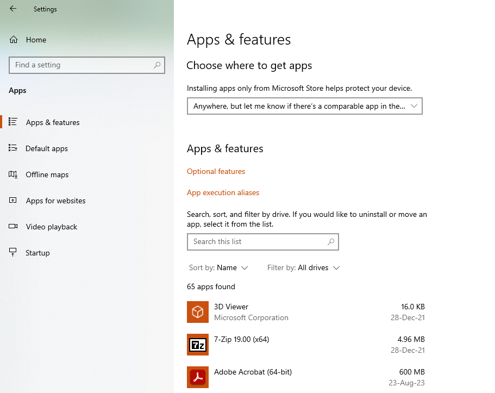Image resolution: width=495 pixels, height=393 pixels.
Task: Click the Apps category heading in sidebar
Action: (x=17, y=91)
